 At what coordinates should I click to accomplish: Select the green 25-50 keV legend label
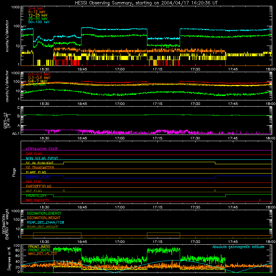pyautogui.click(x=38, y=19)
